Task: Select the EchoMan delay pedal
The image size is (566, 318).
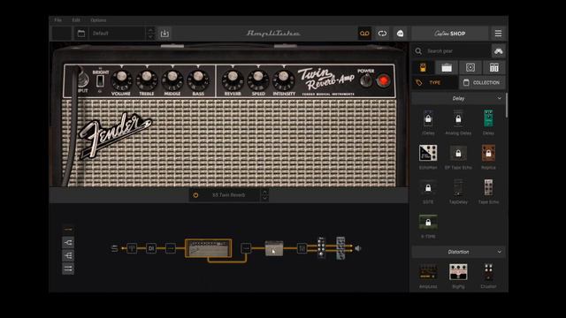Action: coord(428,153)
